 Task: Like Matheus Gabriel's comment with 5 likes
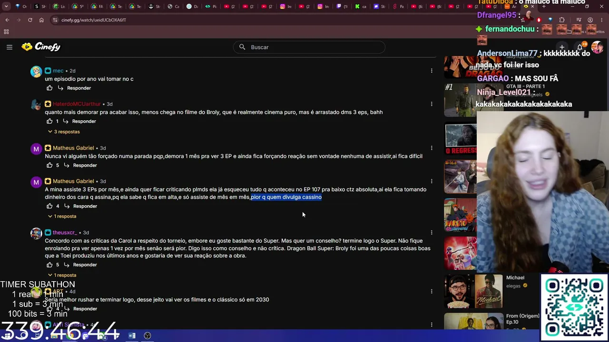49,165
